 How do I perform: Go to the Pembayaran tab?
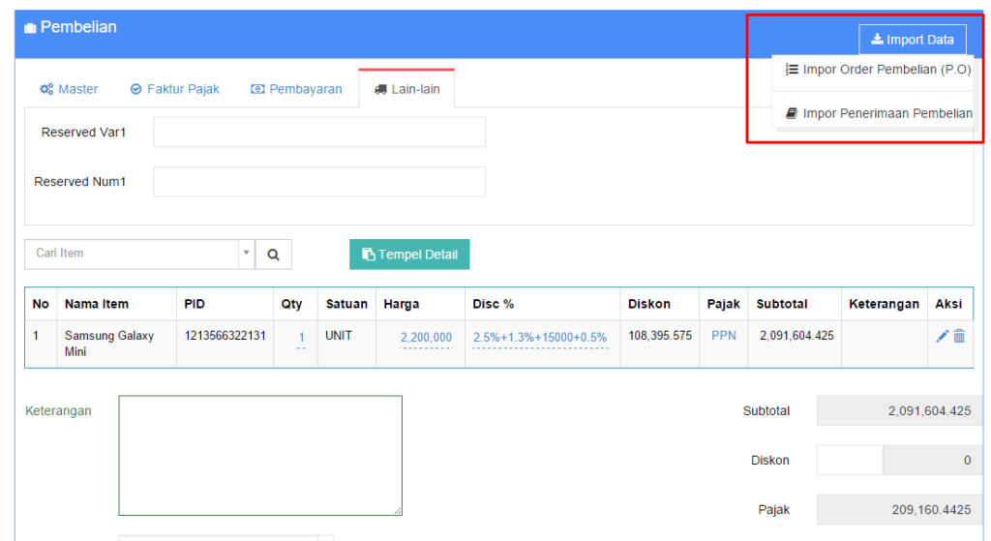tap(296, 89)
